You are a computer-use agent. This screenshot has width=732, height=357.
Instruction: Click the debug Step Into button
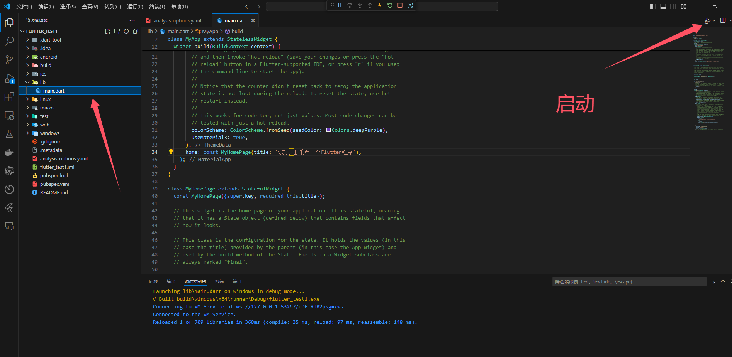(360, 5)
